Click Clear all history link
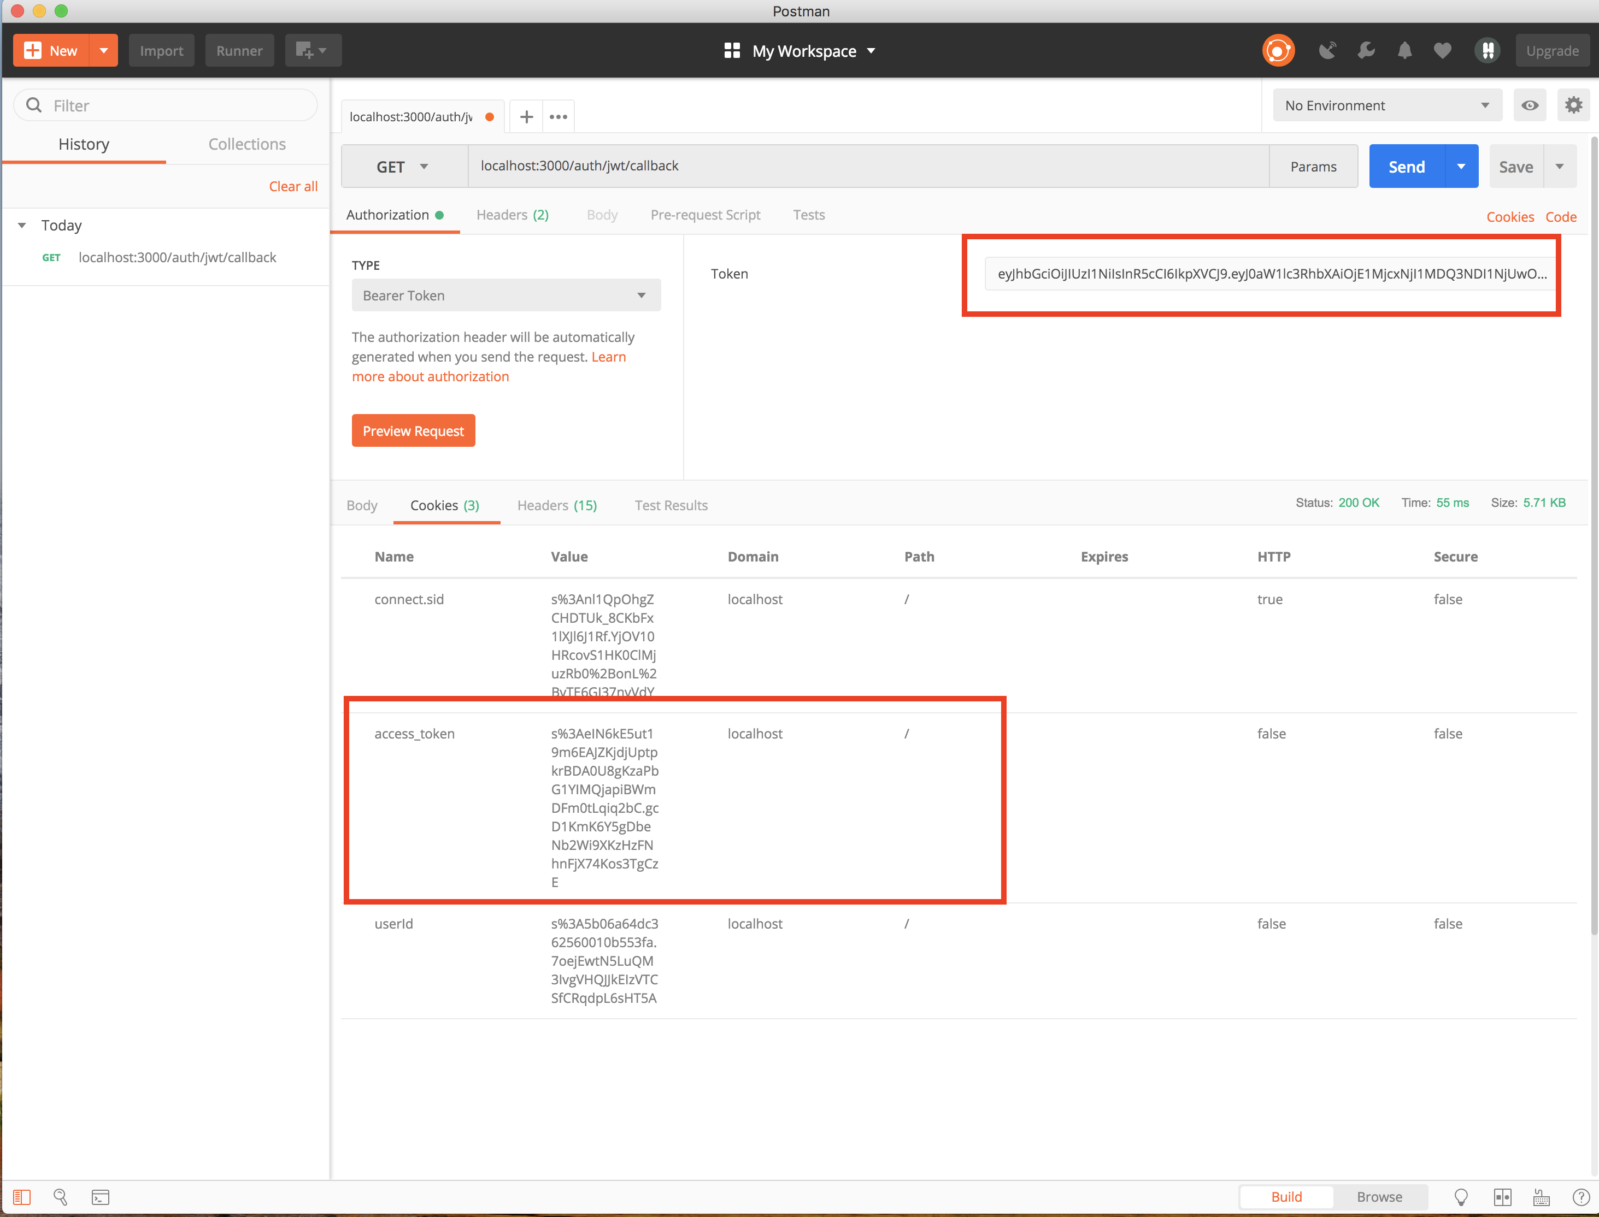The width and height of the screenshot is (1599, 1217). 293,186
